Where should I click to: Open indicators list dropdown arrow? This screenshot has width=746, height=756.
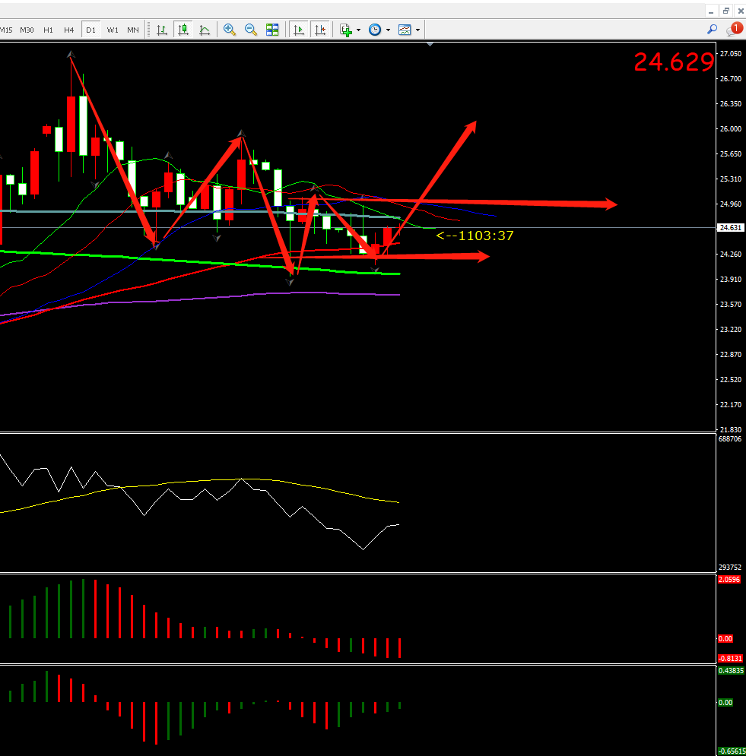359,30
